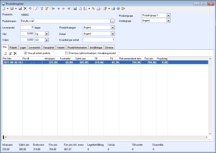
Task: Open the Volym unit m3 dropdown
Action: coord(47,40)
